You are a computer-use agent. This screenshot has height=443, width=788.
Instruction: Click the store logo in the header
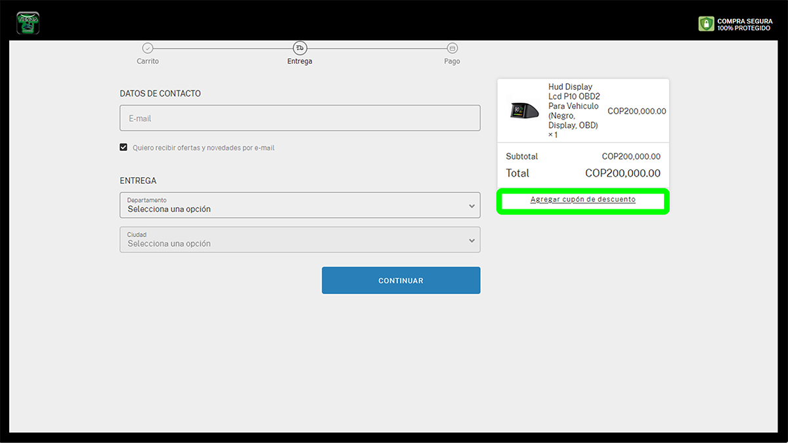click(28, 24)
